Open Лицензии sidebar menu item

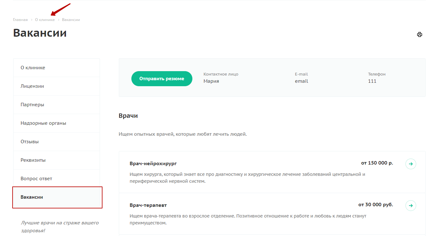[57, 86]
